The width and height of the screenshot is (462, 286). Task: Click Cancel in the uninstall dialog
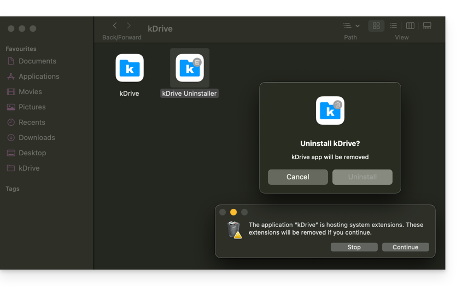coord(298,177)
